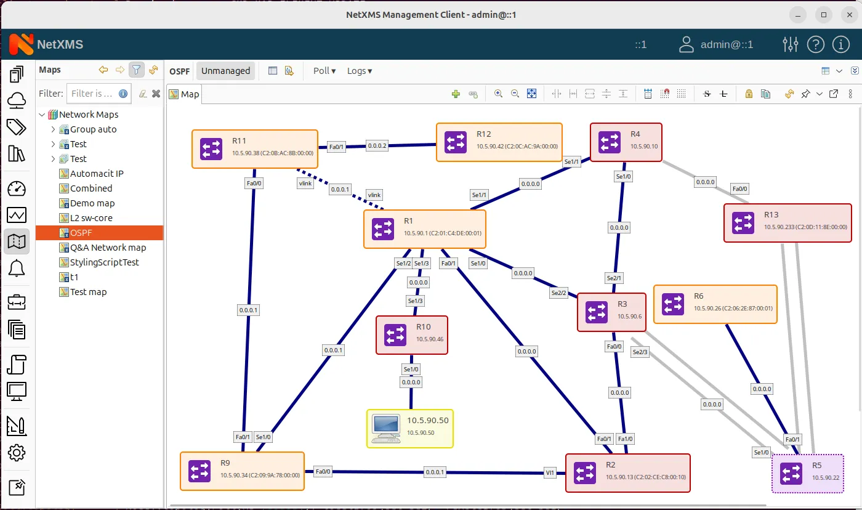Viewport: 862px width, 510px height.
Task: Select the Demo map in the tree
Action: click(x=91, y=203)
